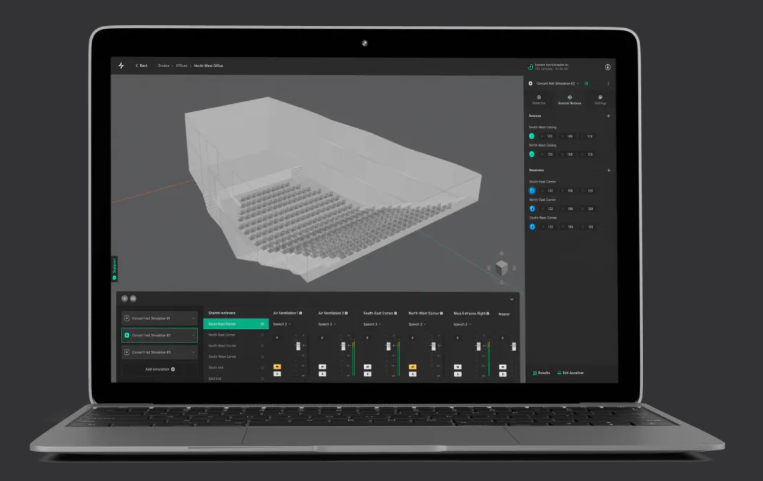Open the Settings tab
The height and width of the screenshot is (481, 763).
click(600, 100)
